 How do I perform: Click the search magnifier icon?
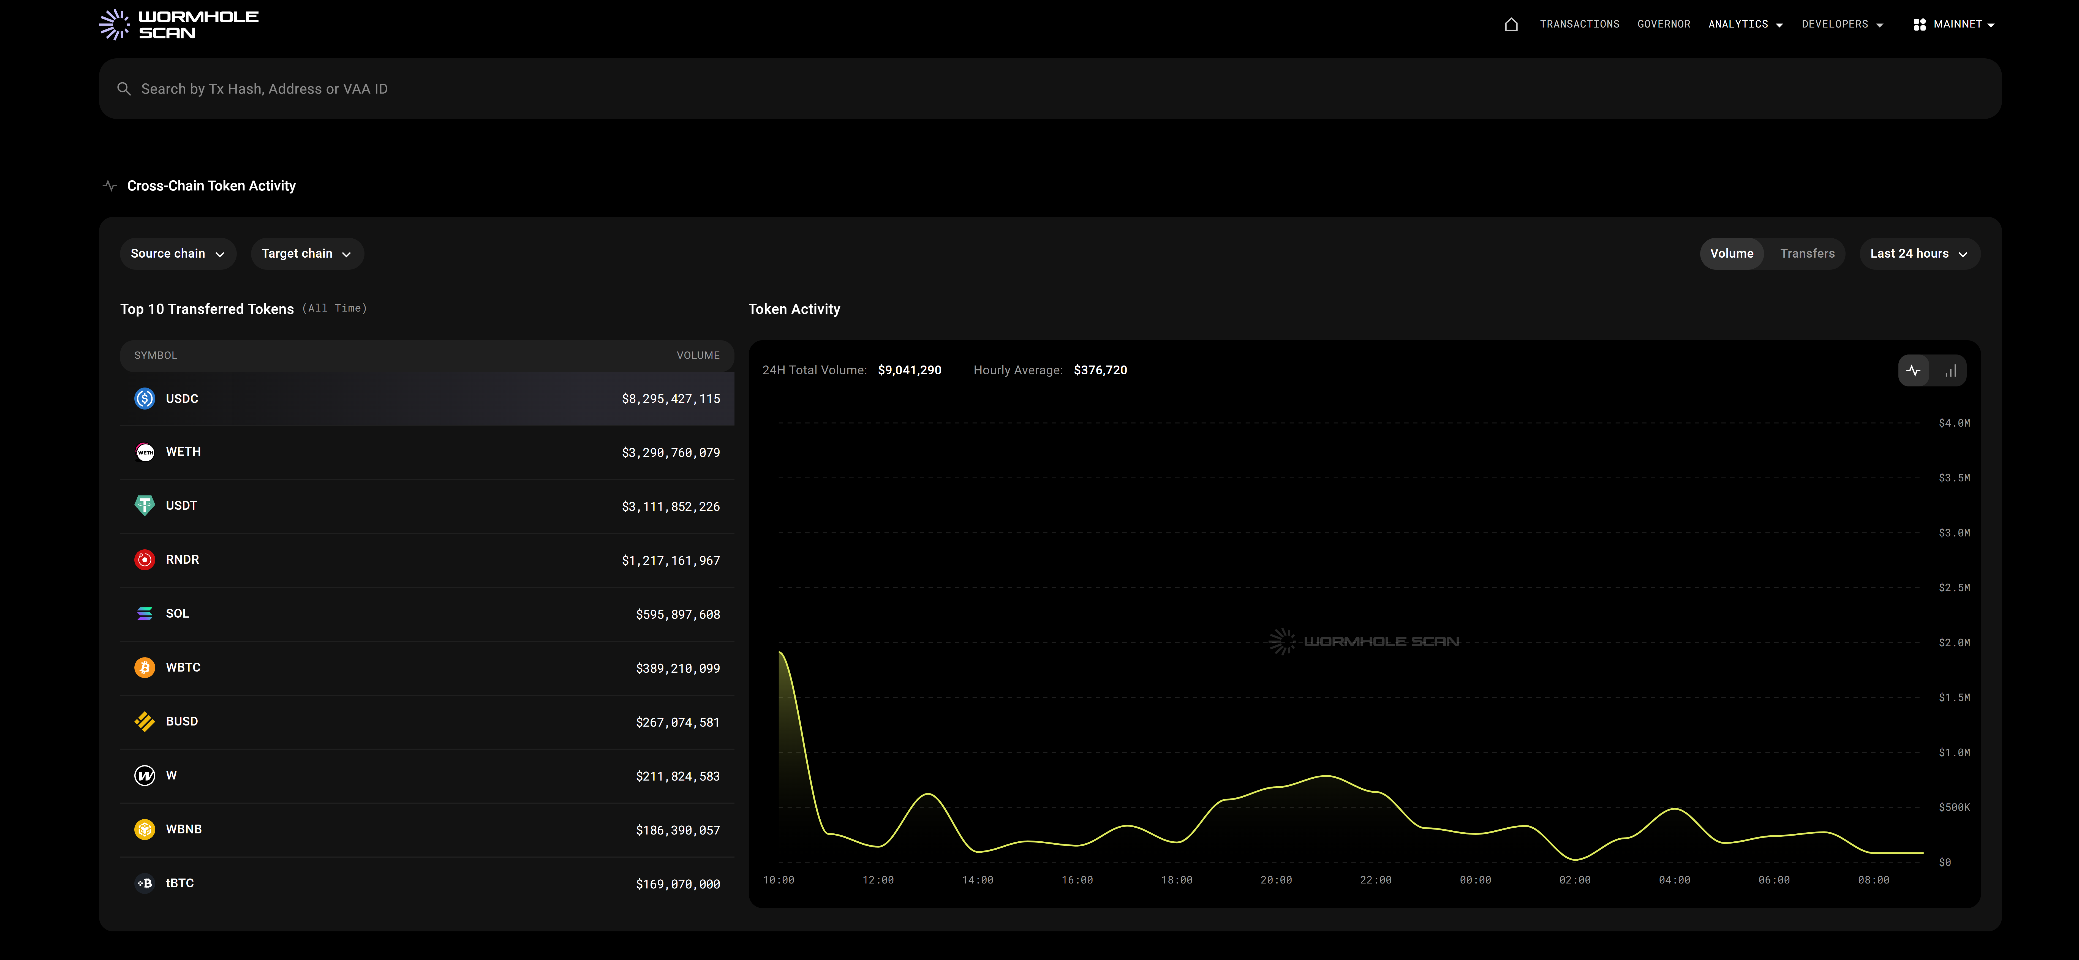point(124,89)
